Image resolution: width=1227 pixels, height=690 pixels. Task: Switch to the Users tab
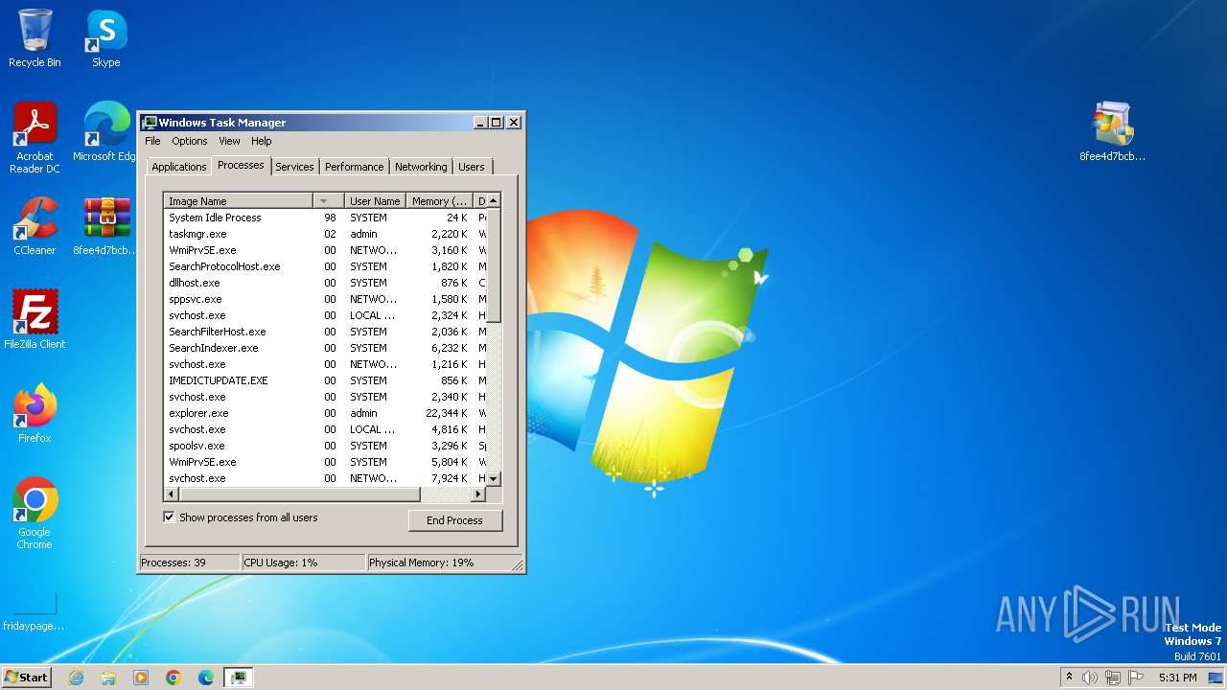[x=472, y=167]
